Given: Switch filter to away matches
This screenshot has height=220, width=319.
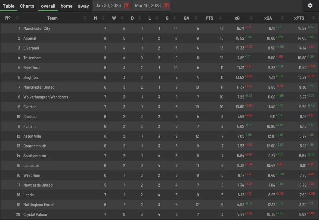Looking at the screenshot, I should pos(83,6).
